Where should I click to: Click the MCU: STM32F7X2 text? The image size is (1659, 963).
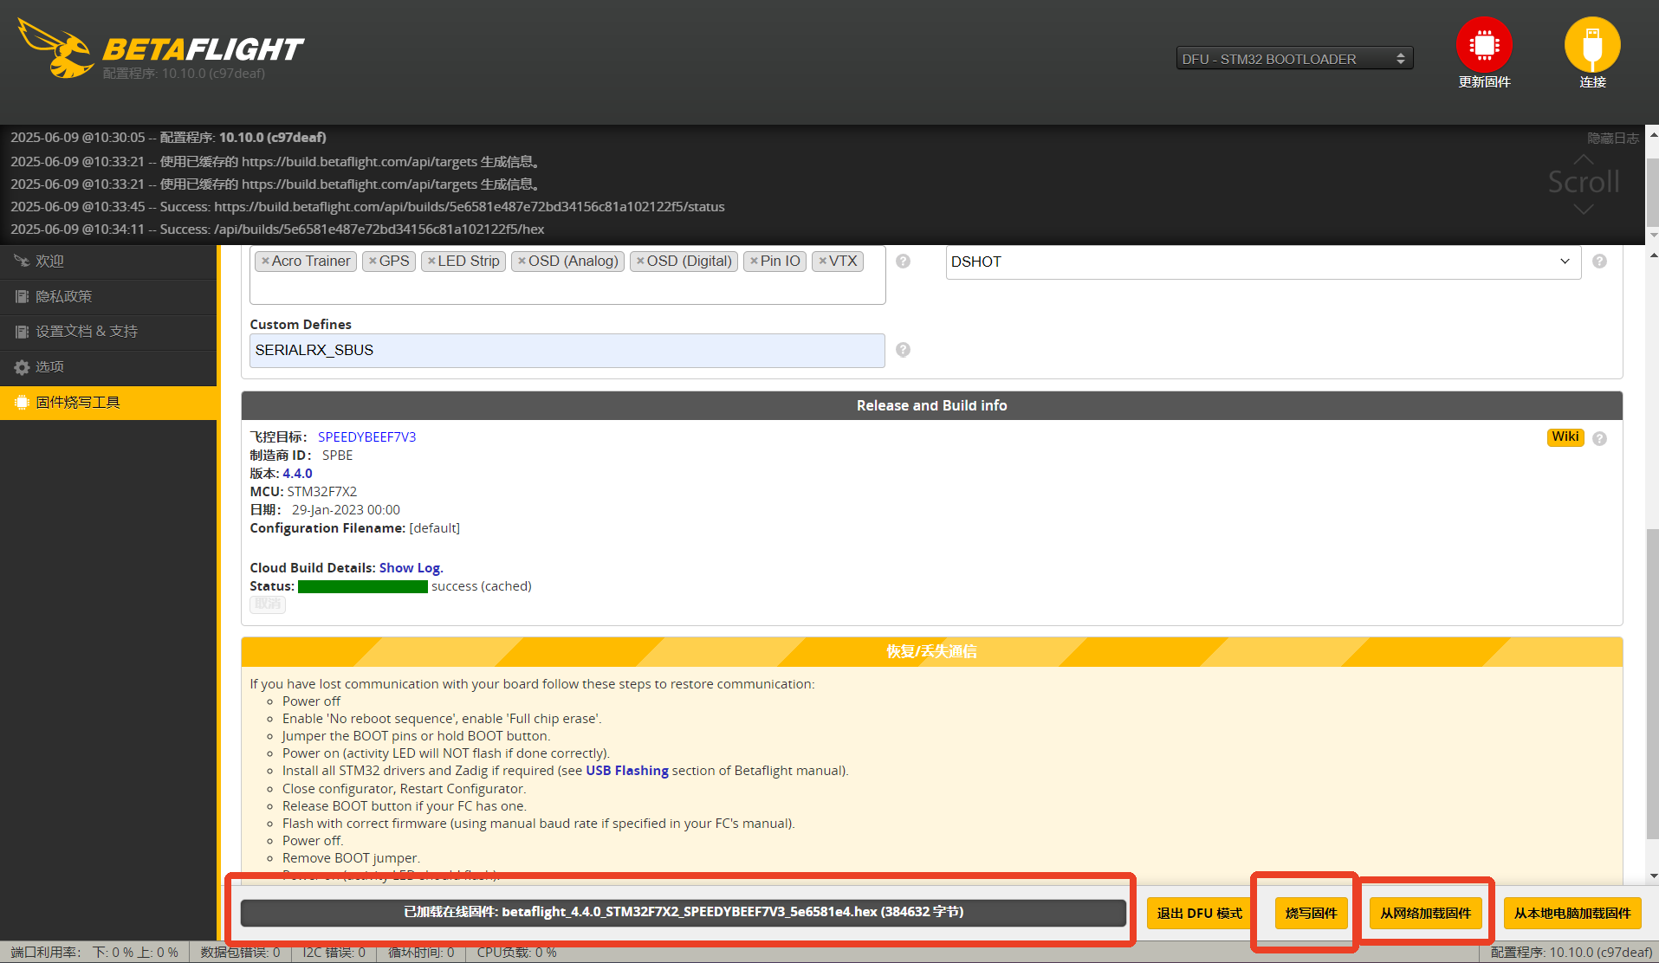[303, 492]
